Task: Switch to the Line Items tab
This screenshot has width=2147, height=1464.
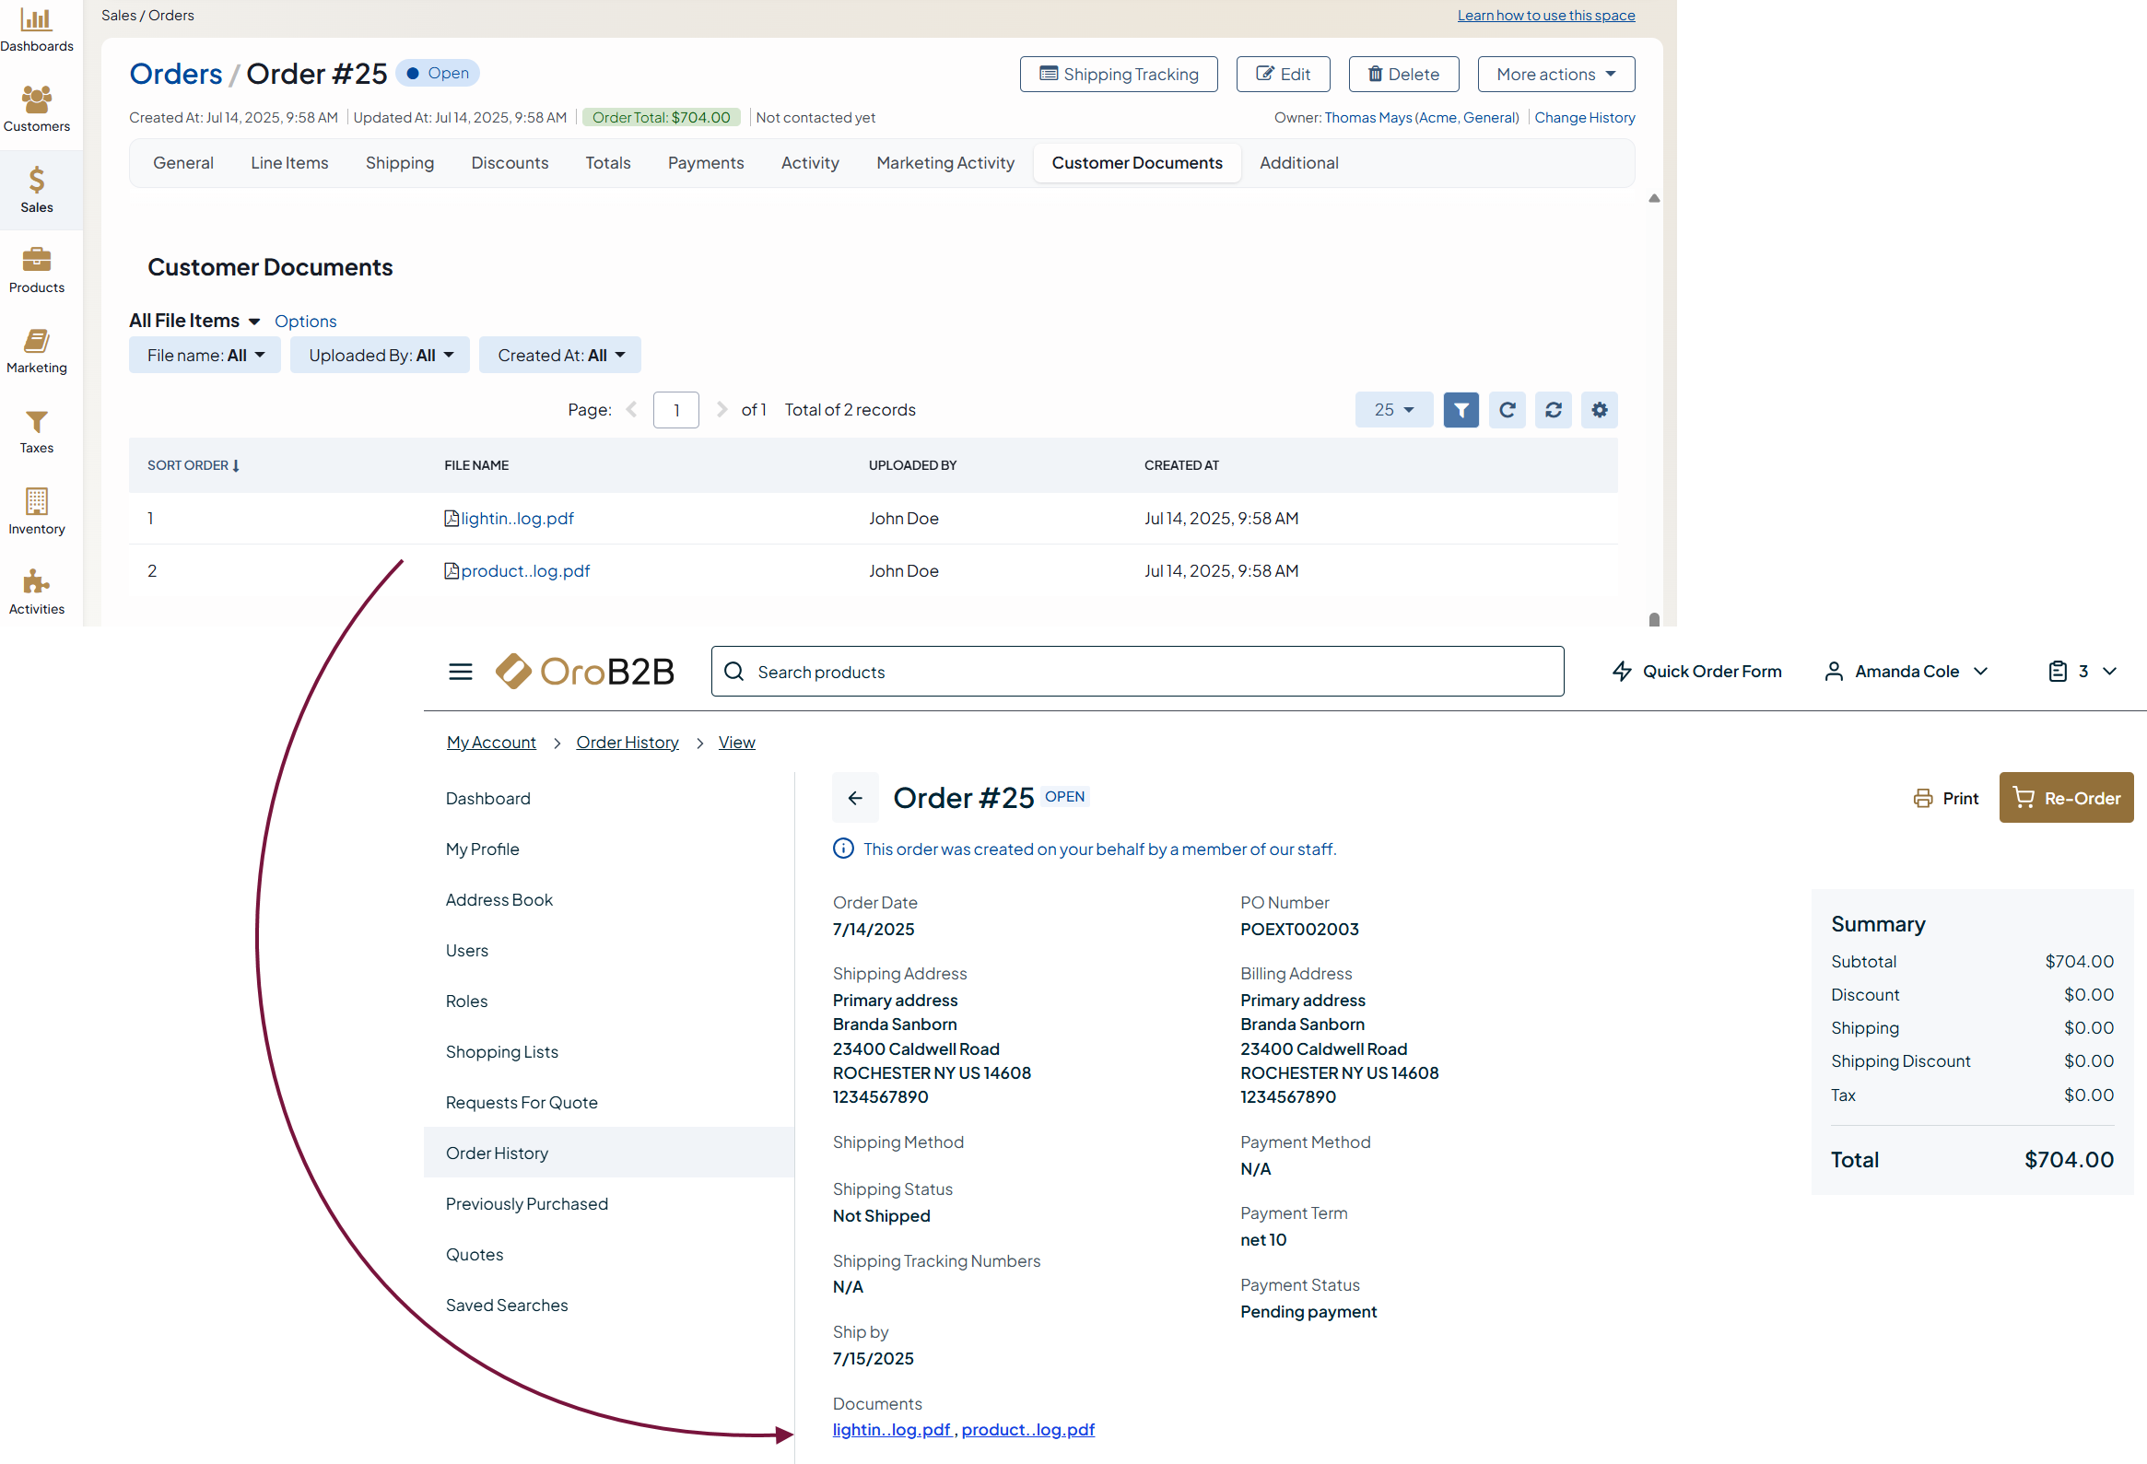Action: [x=289, y=162]
